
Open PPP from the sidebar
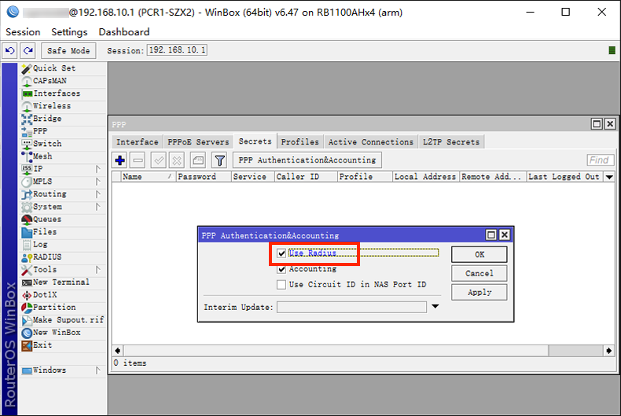click(64, 131)
